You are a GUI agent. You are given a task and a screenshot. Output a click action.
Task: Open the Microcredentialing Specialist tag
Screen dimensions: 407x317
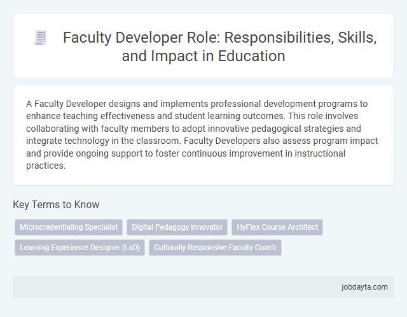pos(69,227)
